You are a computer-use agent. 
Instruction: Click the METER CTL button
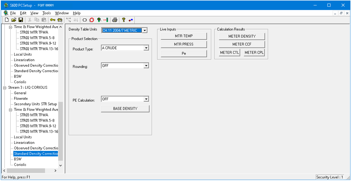[x=230, y=53]
